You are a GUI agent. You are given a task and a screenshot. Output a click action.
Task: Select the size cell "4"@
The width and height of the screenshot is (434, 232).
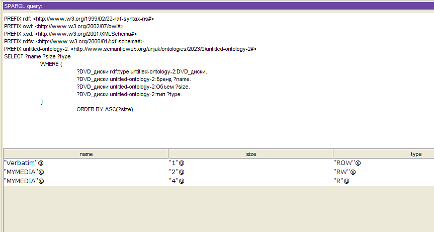[251, 181]
